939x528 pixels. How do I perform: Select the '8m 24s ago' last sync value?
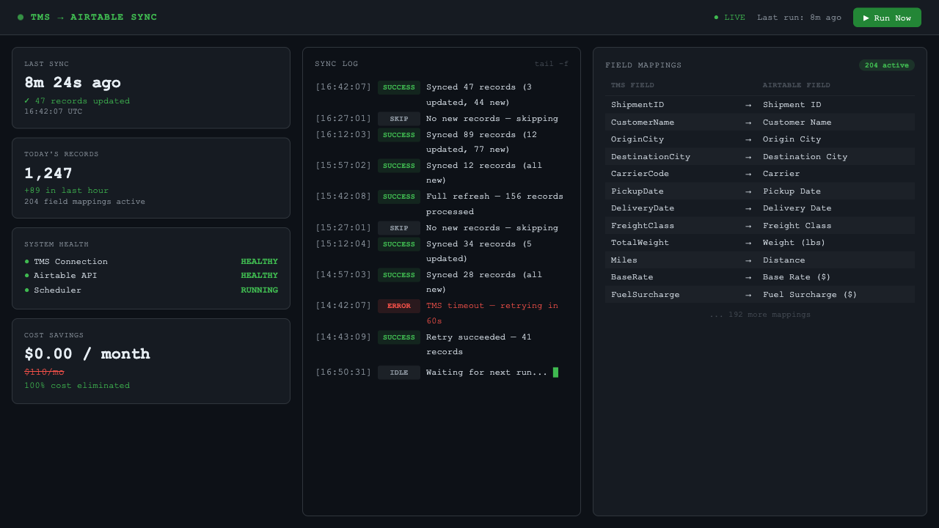tap(73, 83)
